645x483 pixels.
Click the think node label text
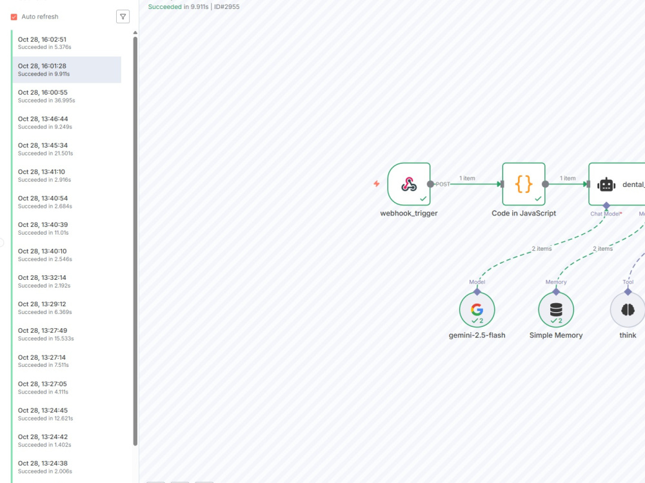click(x=628, y=335)
